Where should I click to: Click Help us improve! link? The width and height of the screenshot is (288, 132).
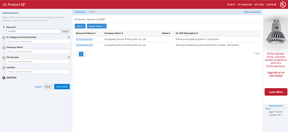coord(252,12)
